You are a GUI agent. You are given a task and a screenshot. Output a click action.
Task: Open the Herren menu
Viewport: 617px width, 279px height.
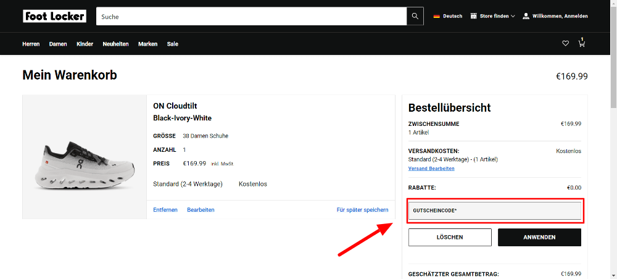(x=31, y=44)
